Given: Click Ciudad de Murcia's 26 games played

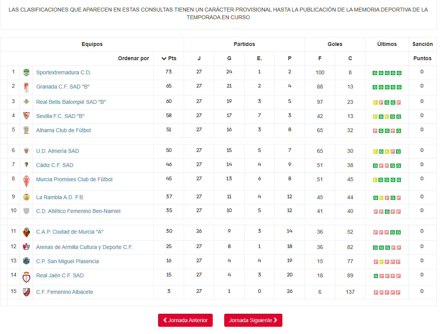Looking at the screenshot, I should (x=199, y=231).
